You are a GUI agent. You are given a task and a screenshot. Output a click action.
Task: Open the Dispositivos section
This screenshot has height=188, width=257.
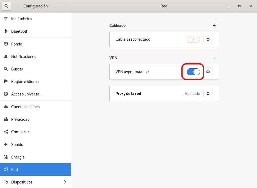(36, 182)
